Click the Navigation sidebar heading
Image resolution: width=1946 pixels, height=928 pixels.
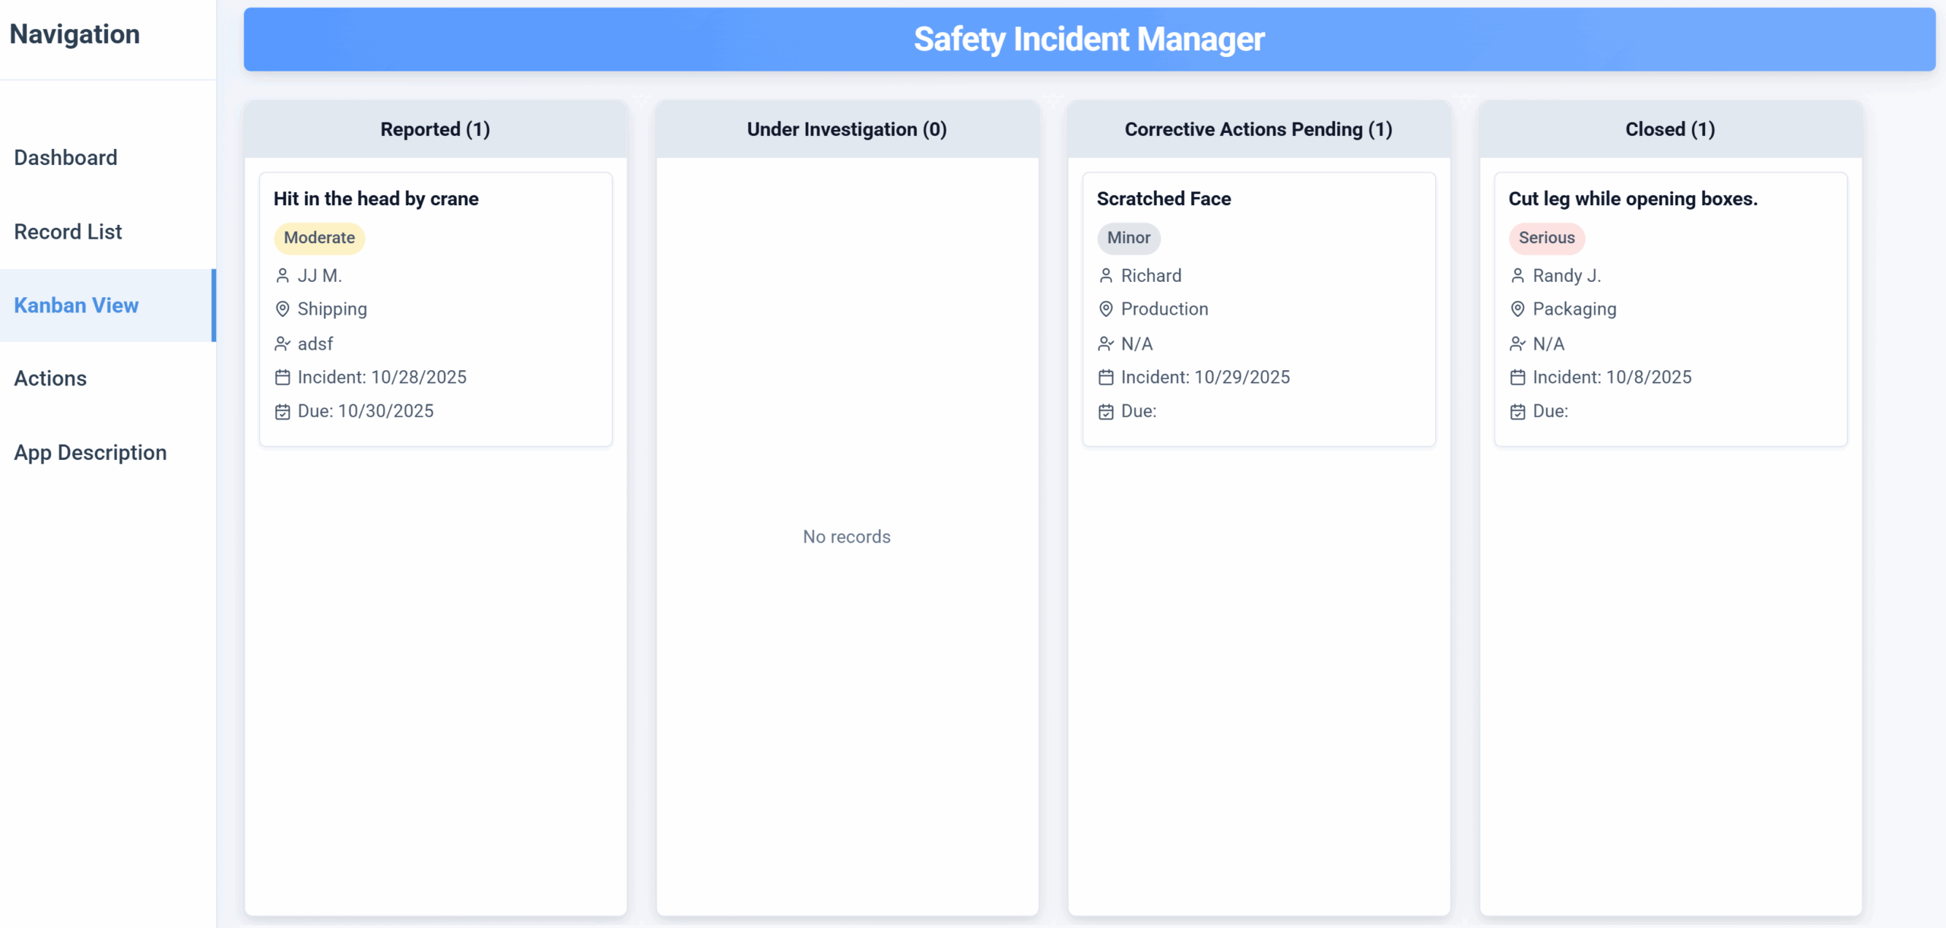[74, 34]
